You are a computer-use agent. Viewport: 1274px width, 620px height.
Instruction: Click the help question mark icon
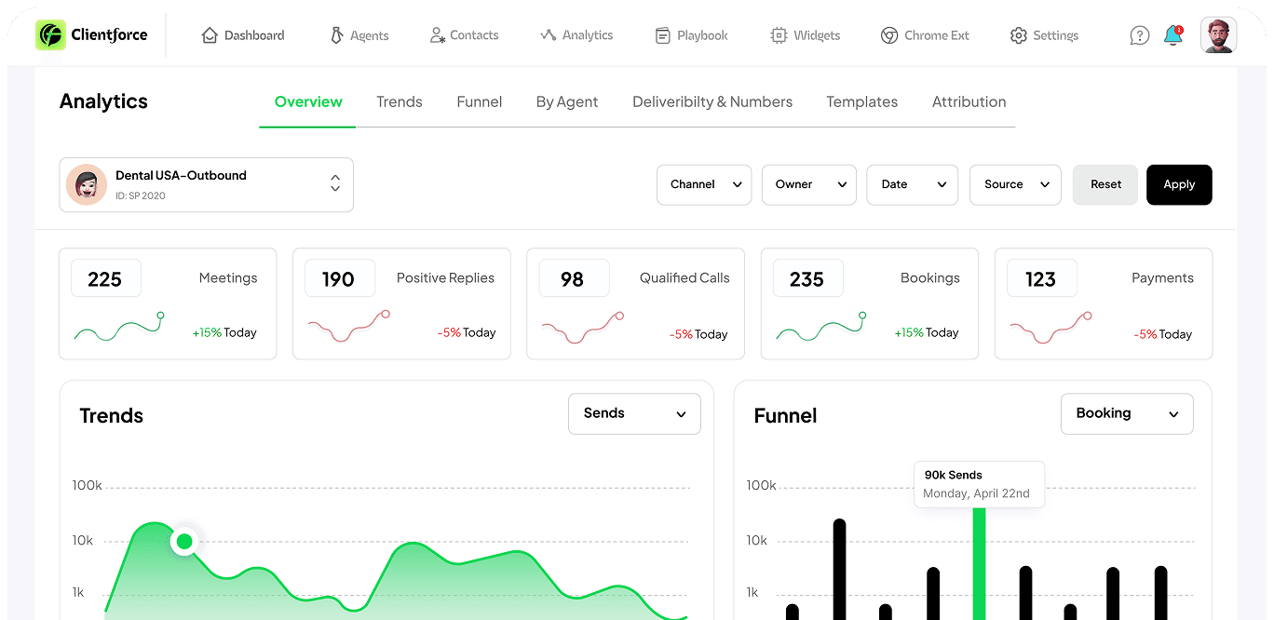click(1139, 35)
